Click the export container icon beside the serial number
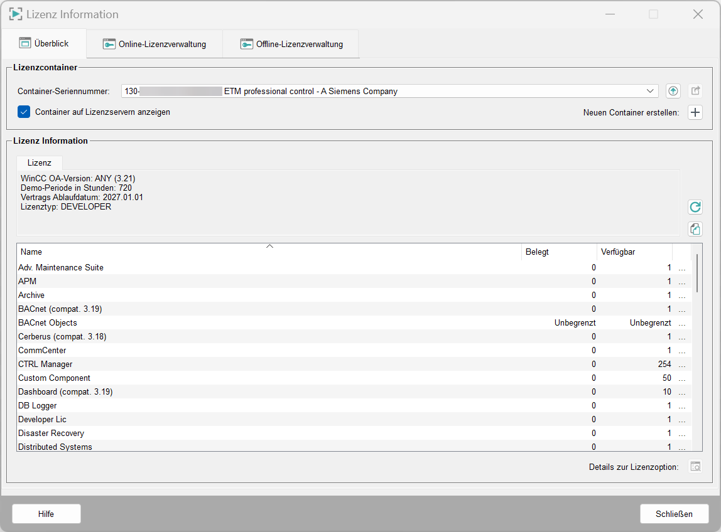The height and width of the screenshot is (532, 721). (695, 91)
